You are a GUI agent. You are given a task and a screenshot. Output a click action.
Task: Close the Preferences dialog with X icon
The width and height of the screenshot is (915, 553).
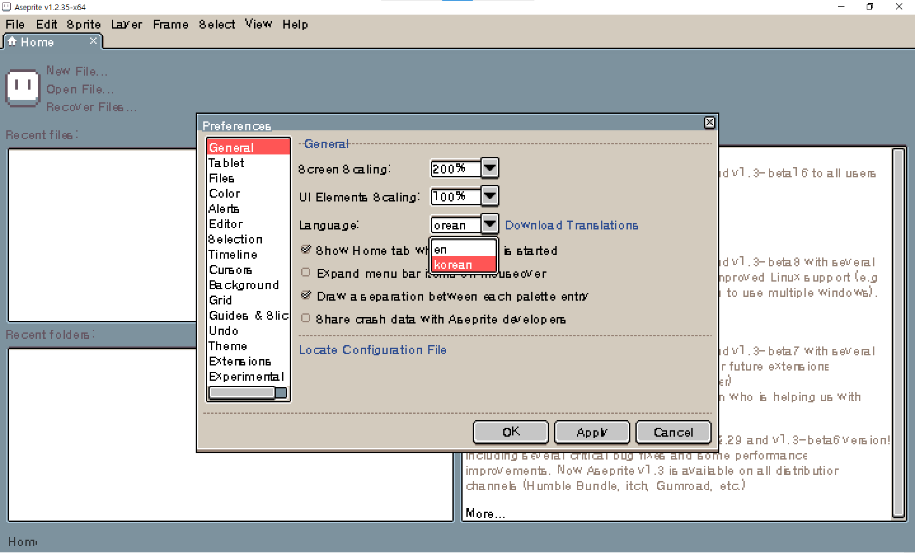point(710,123)
